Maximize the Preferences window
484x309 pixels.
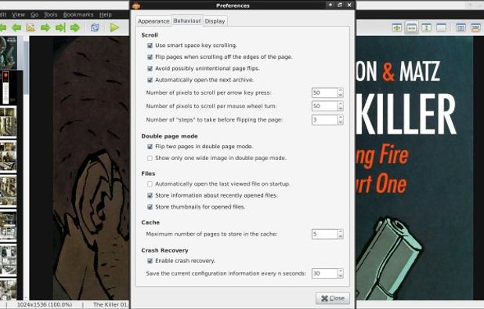pyautogui.click(x=340, y=5)
